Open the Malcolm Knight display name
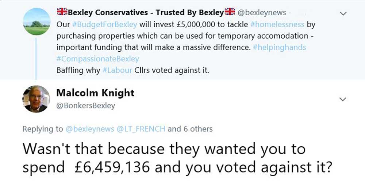The image size is (365, 182). pyautogui.click(x=95, y=93)
